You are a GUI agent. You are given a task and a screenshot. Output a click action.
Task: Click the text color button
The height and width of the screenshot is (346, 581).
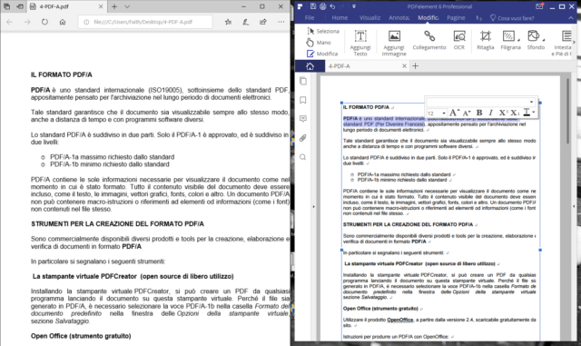click(527, 113)
